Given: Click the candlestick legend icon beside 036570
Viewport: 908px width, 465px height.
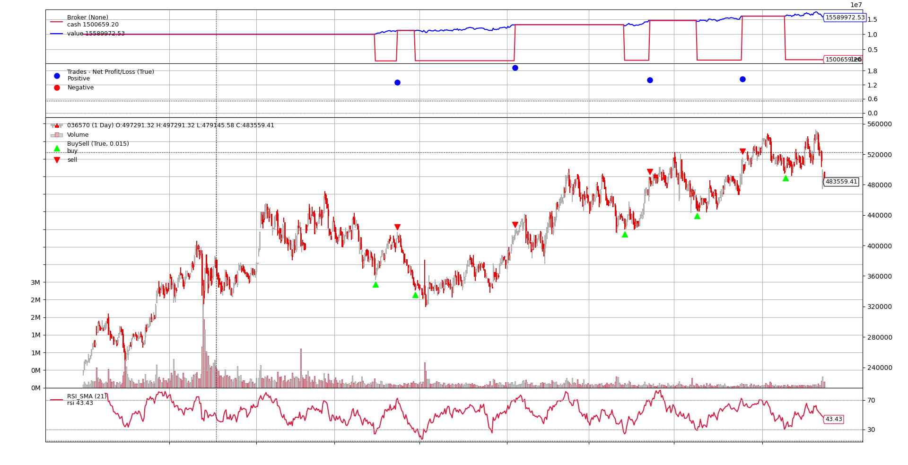Looking at the screenshot, I should click(x=57, y=125).
